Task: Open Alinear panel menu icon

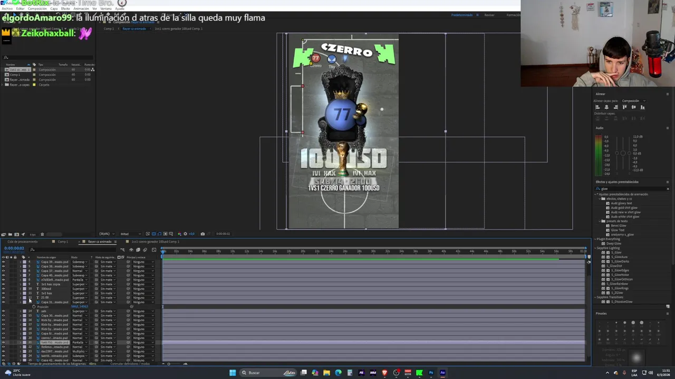Action: tap(668, 94)
